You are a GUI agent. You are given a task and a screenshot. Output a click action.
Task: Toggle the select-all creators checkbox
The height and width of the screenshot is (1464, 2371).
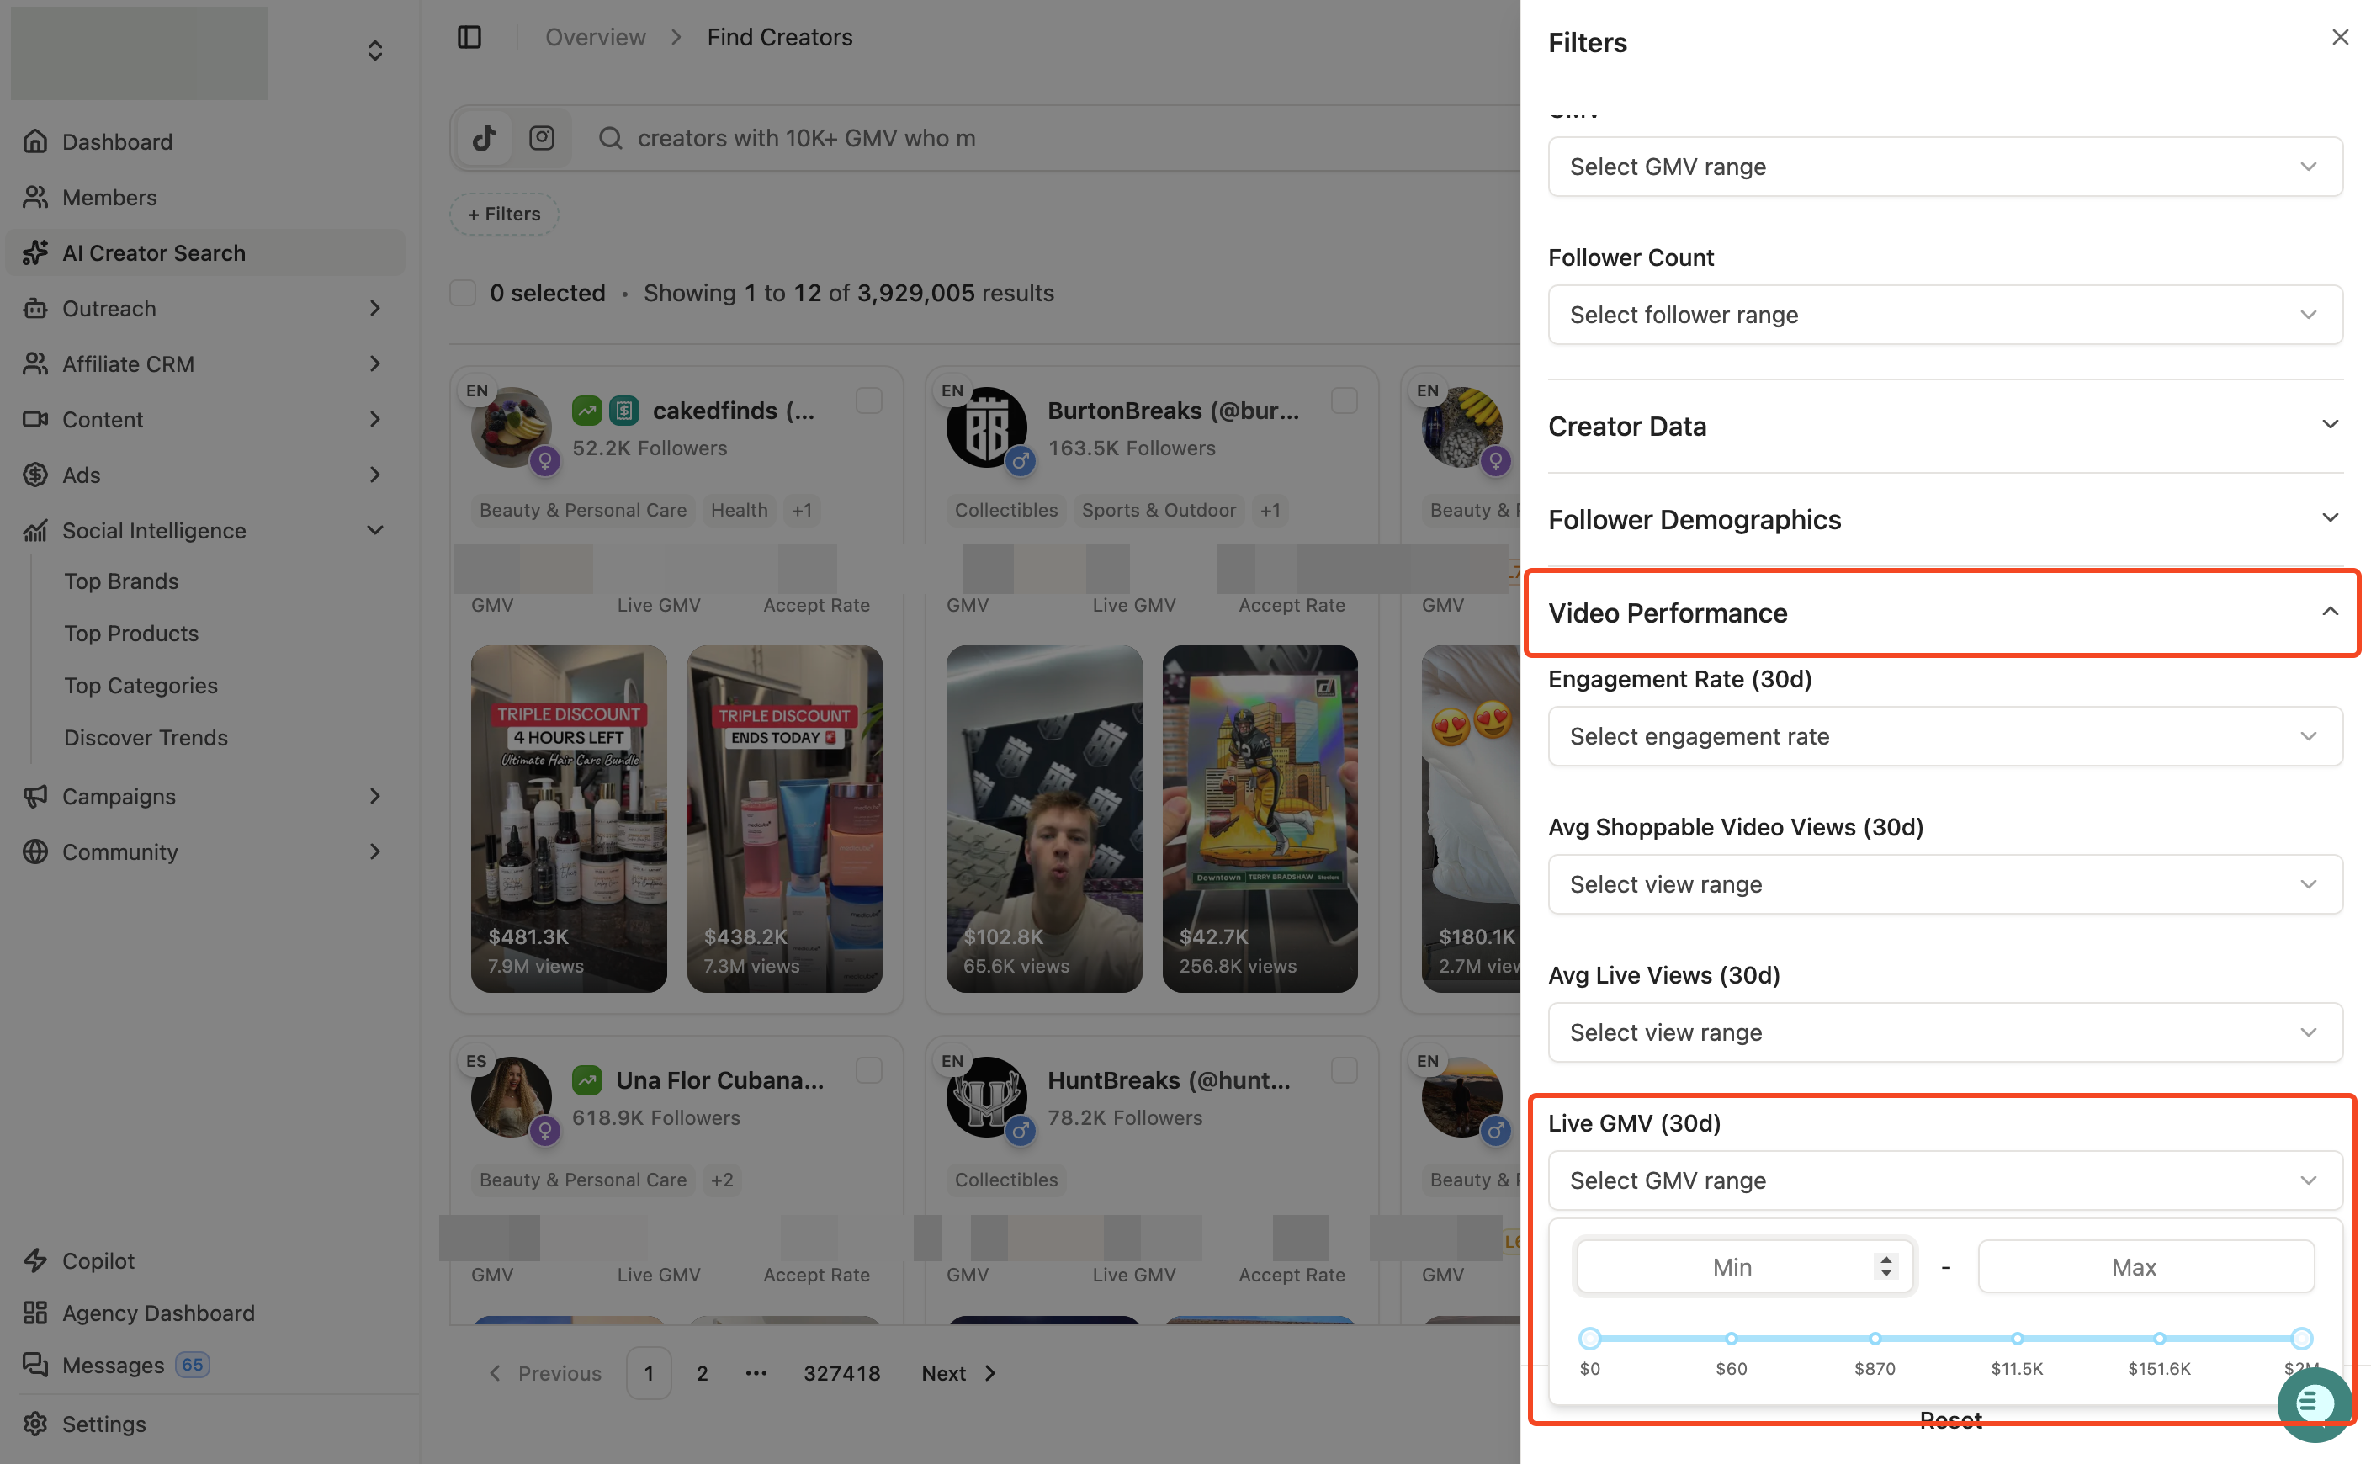[463, 293]
